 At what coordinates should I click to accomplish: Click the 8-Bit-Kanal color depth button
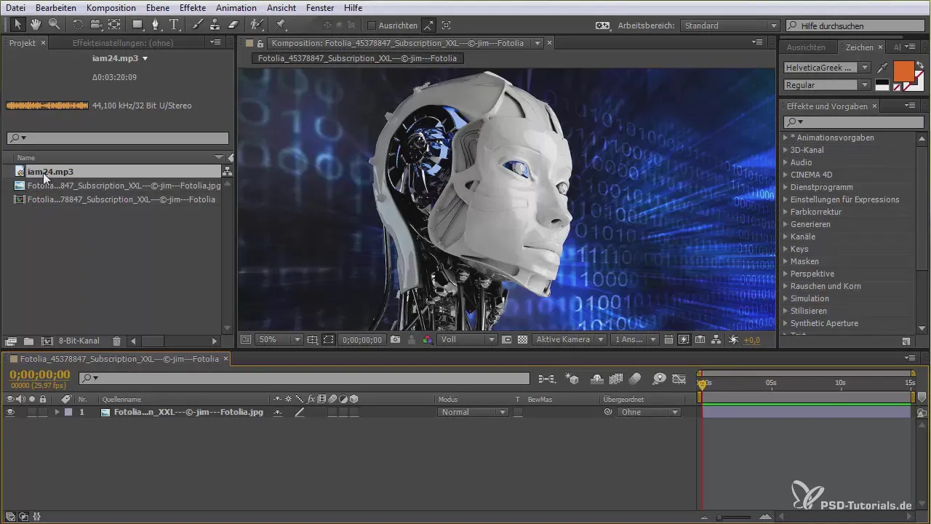79,341
